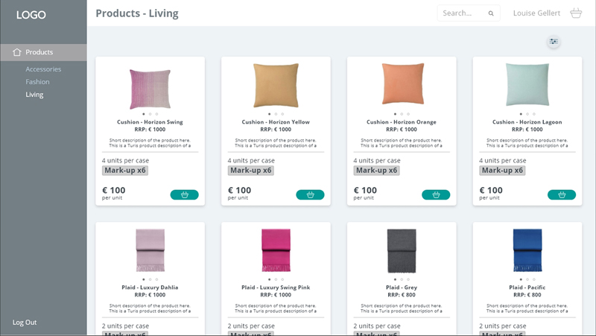Select third image dot for Horizon Yellow
The image size is (596, 336).
282,114
